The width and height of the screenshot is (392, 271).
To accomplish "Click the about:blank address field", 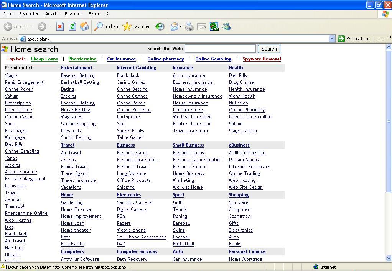I will click(178, 39).
